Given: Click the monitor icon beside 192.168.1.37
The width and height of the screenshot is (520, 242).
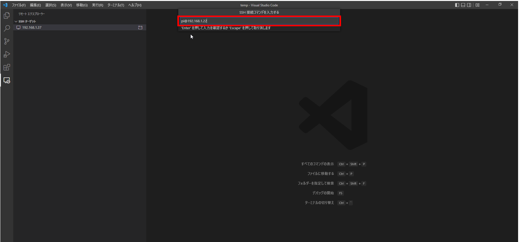Looking at the screenshot, I should tap(18, 28).
